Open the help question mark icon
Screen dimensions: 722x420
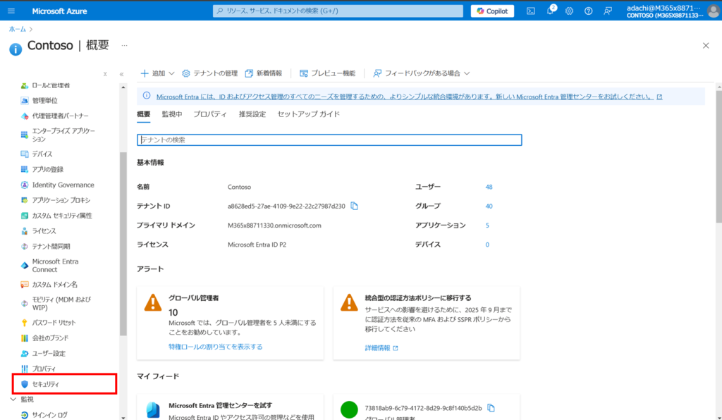(589, 11)
